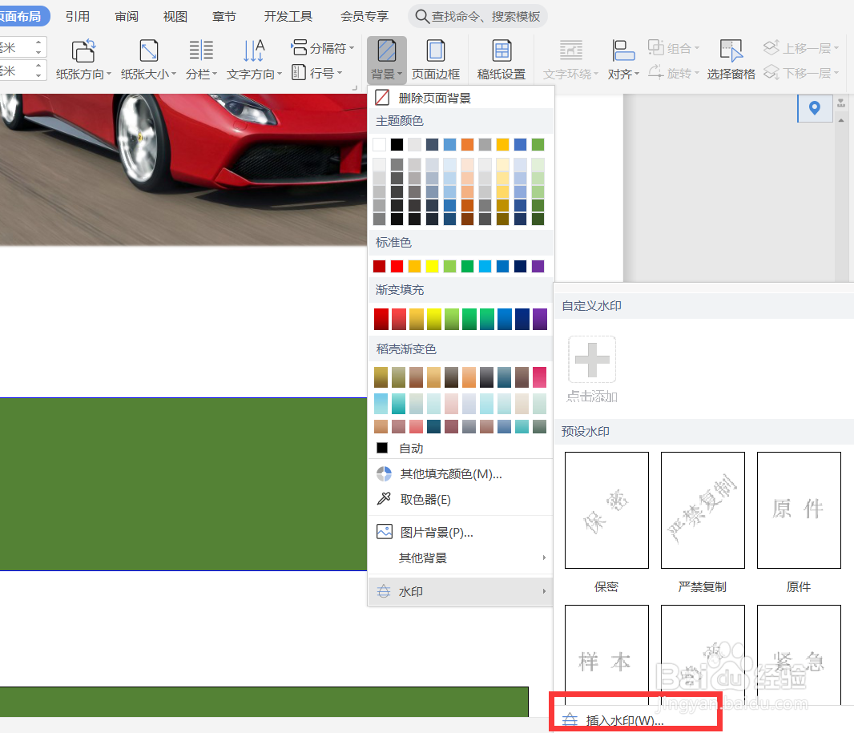This screenshot has width=854, height=733.
Task: Pick the pink Docer gradient (稻壳渐变色) swatch
Action: (539, 377)
